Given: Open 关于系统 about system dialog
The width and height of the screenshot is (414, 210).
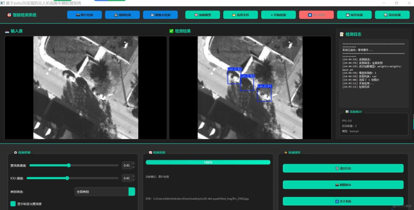Looking at the screenshot, I should click(343, 201).
